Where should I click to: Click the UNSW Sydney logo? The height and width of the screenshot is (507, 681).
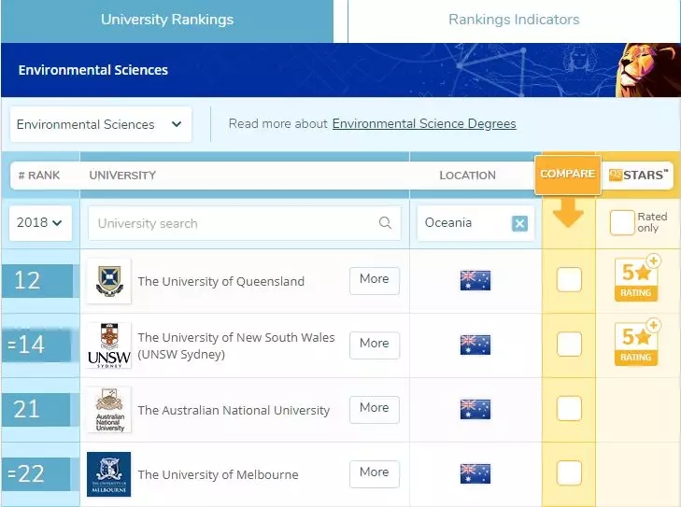(x=108, y=345)
